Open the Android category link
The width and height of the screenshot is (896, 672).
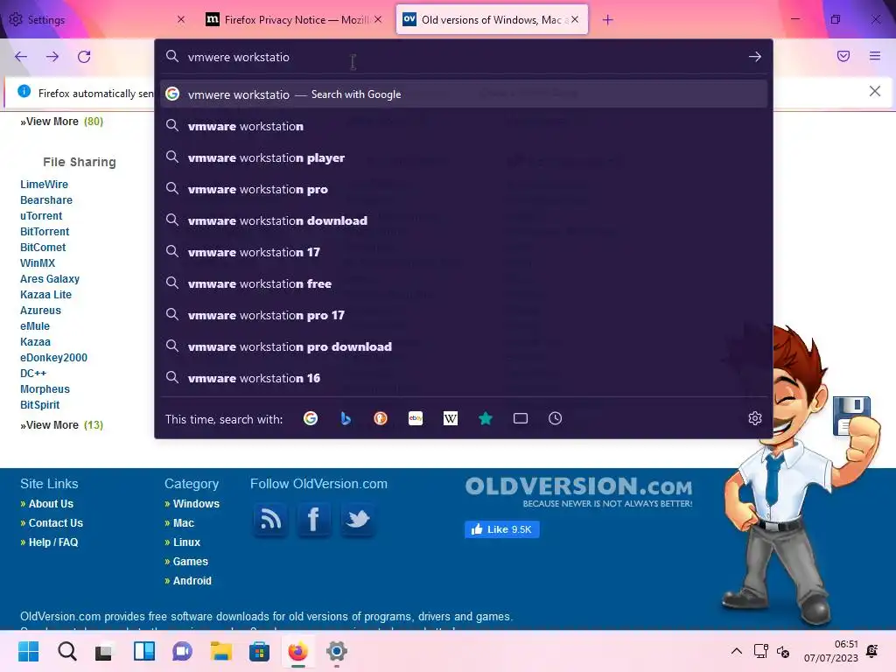[192, 581]
